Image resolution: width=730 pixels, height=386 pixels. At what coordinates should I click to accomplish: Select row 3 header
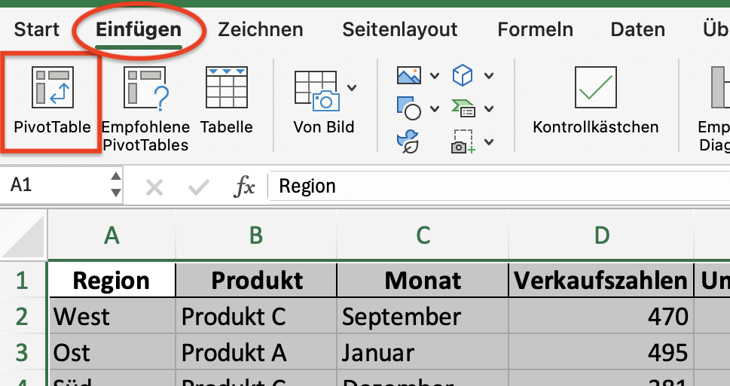point(23,352)
